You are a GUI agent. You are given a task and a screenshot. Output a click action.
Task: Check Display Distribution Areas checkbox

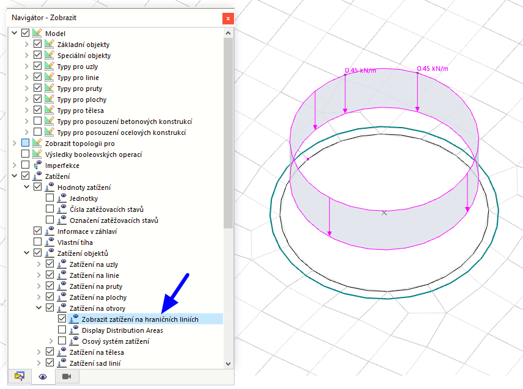click(x=62, y=330)
